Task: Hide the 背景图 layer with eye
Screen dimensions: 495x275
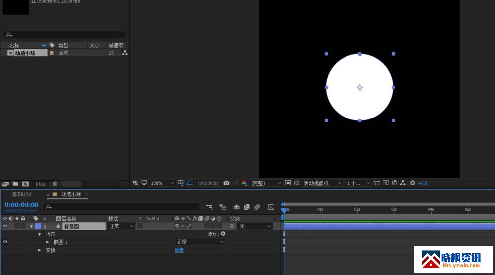Action: pyautogui.click(x=5, y=226)
